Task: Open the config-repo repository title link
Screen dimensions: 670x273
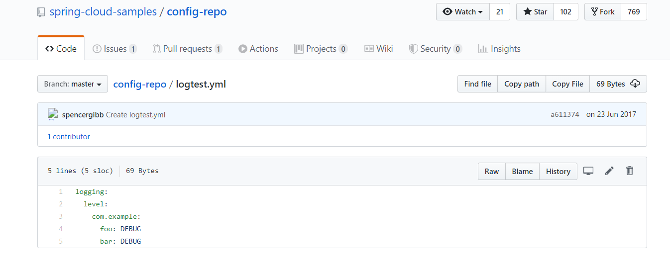Action: 197,12
